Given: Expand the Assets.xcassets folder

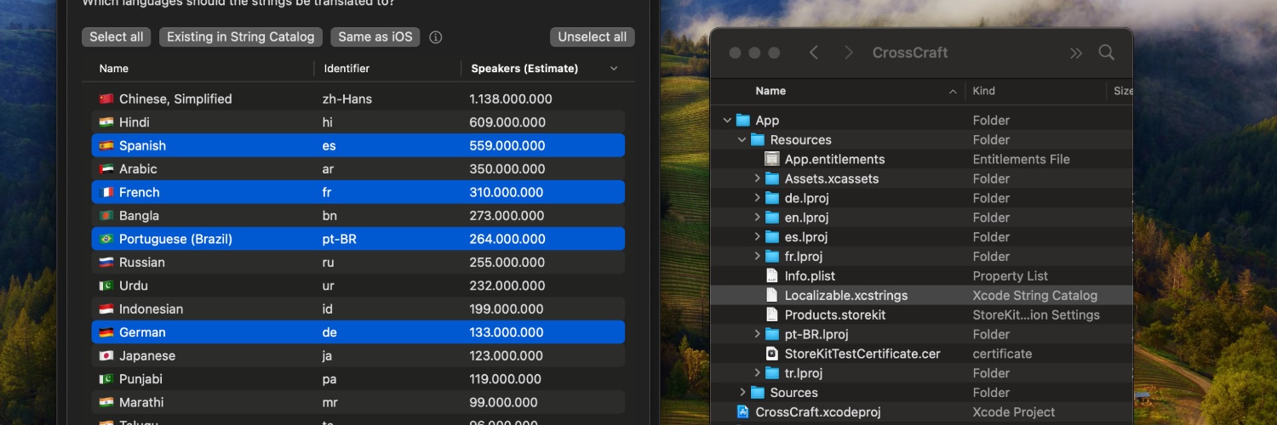Looking at the screenshot, I should pyautogui.click(x=757, y=178).
